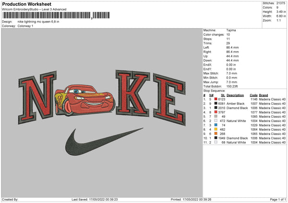Click the embroidered letter E
This screenshot has height=203, width=288.
[x=169, y=99]
